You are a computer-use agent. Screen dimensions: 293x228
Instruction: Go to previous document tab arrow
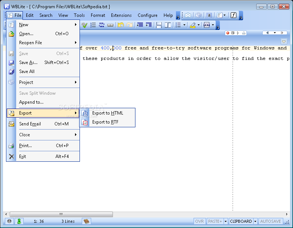point(267,33)
